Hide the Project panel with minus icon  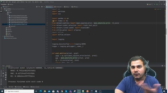tap(44, 7)
